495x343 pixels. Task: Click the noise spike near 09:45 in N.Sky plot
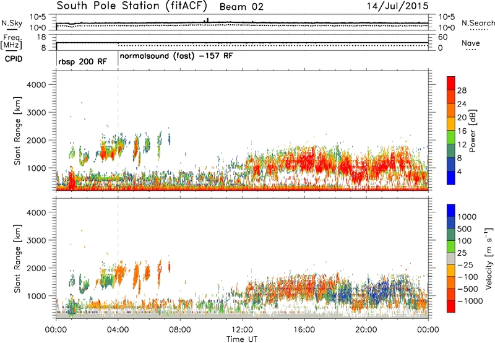(x=207, y=20)
